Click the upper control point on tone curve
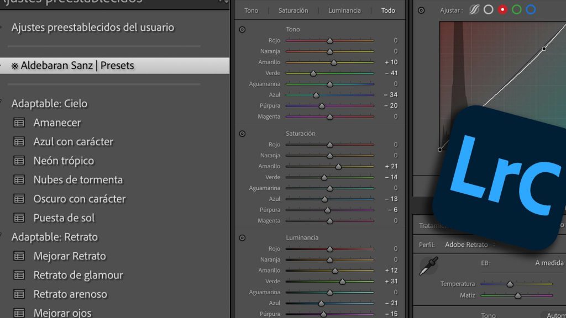 (544, 49)
